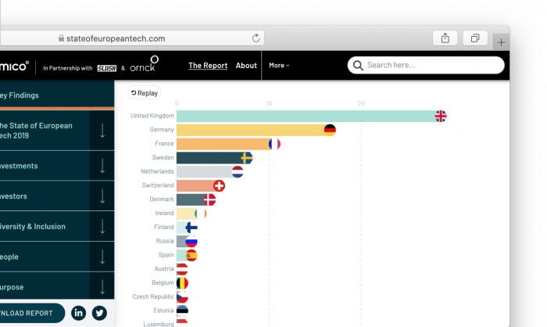Select Key Findings in sidebar
The image size is (547, 327).
click(57, 95)
